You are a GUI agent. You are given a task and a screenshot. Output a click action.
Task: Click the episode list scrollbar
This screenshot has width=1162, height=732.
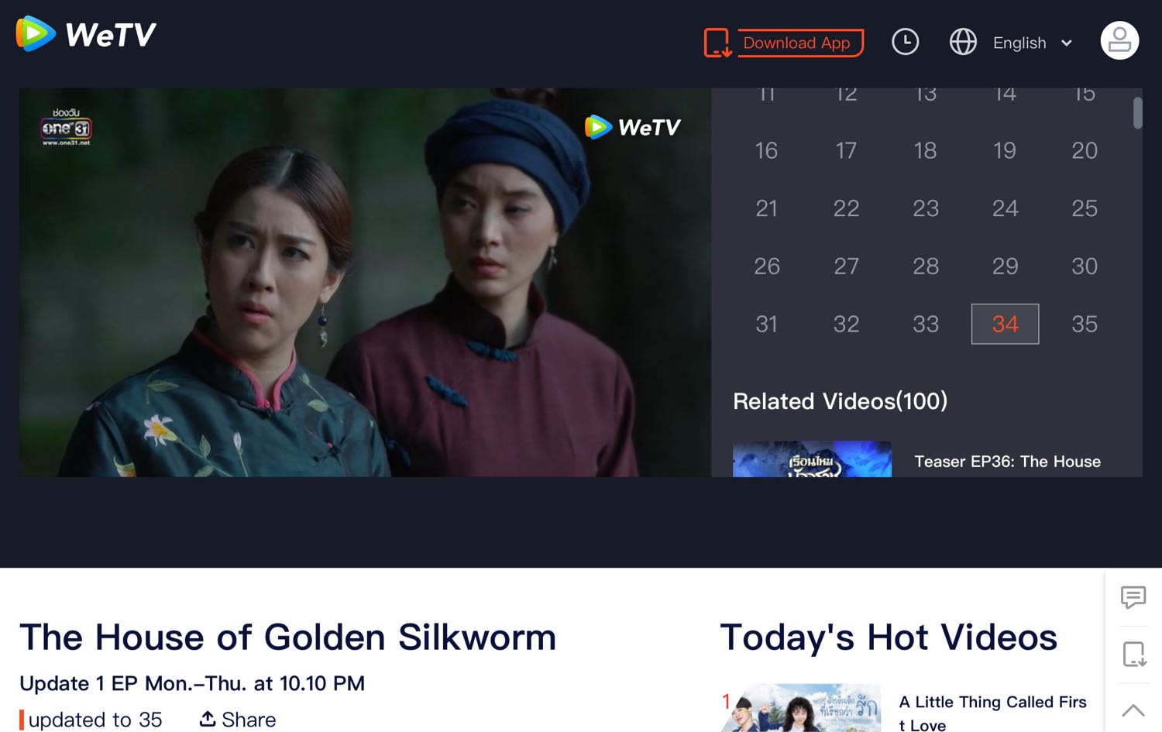(1137, 113)
